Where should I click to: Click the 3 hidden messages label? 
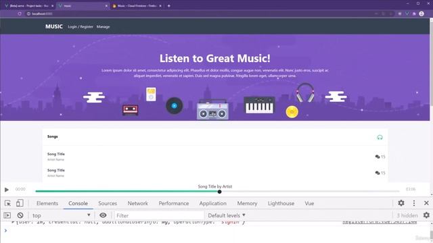pos(407,215)
